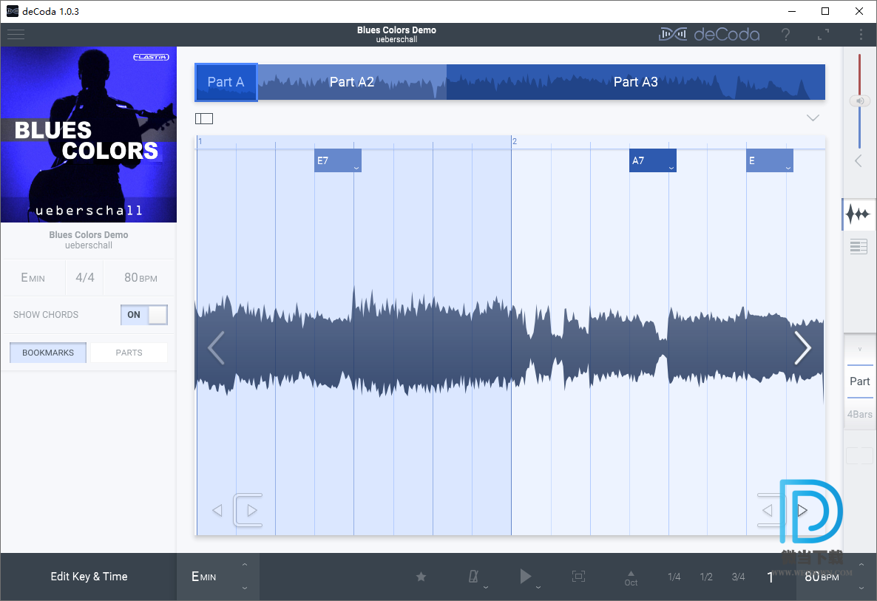Switch to Parts tab
Image resolution: width=877 pixels, height=601 pixels.
129,353
